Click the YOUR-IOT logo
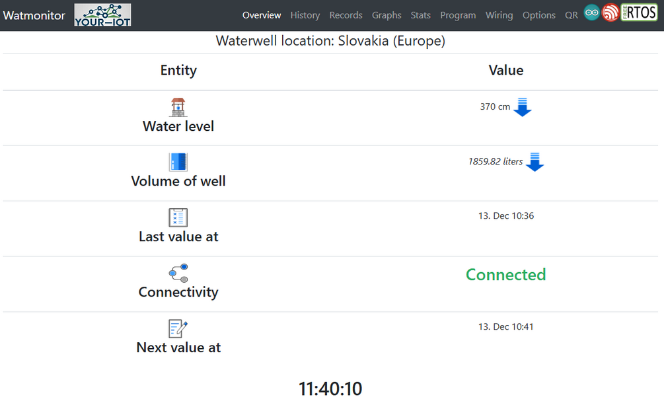Image resolution: width=664 pixels, height=403 pixels. [x=102, y=13]
